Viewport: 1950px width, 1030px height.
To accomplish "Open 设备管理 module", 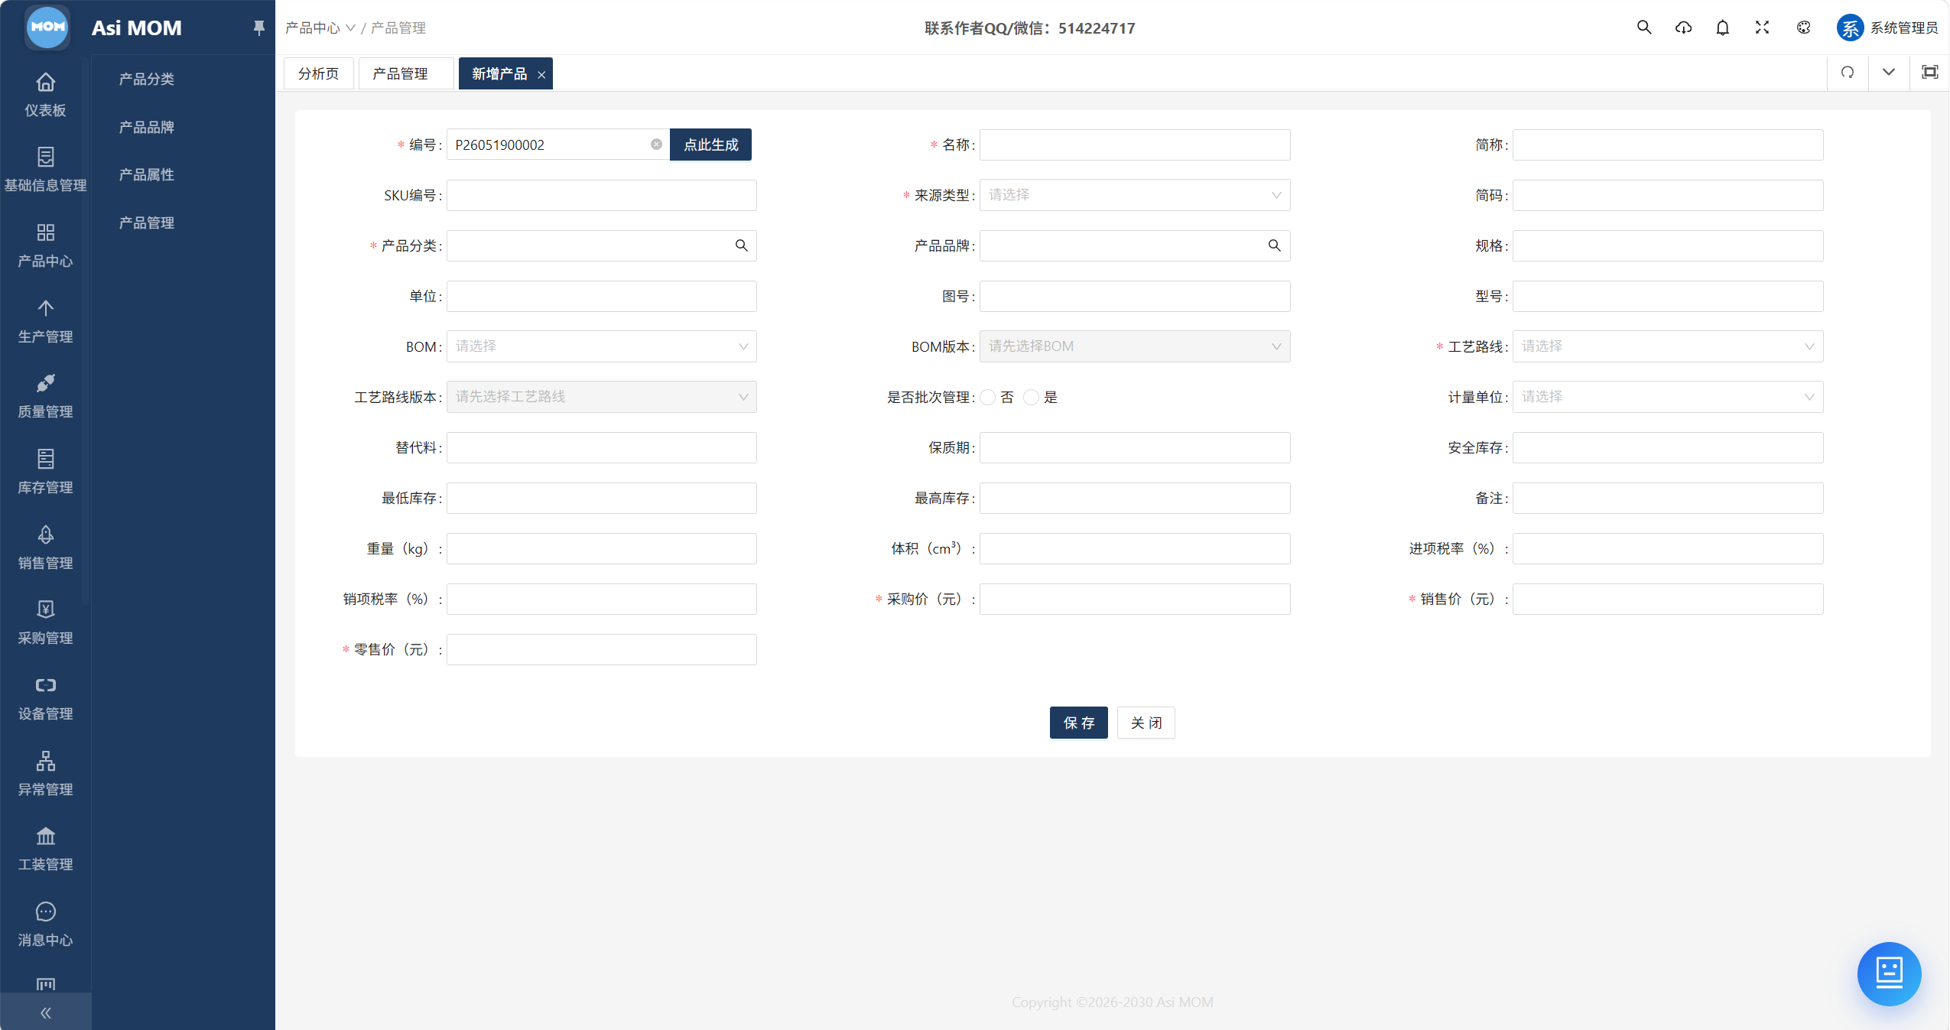I will 45,698.
